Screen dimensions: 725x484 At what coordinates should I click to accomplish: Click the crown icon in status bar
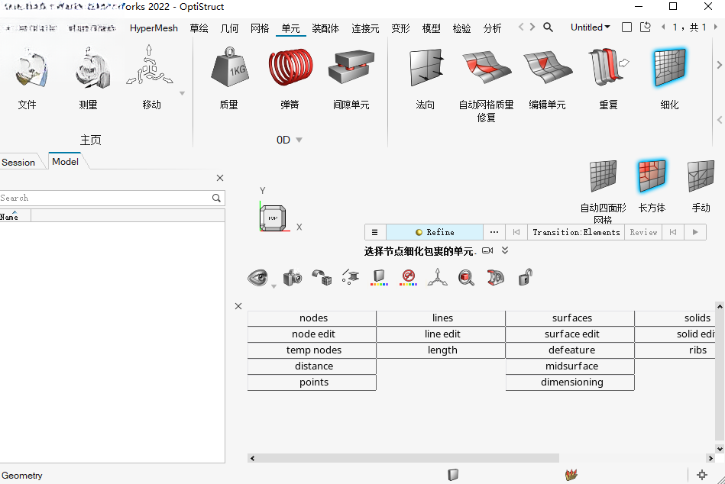(571, 474)
